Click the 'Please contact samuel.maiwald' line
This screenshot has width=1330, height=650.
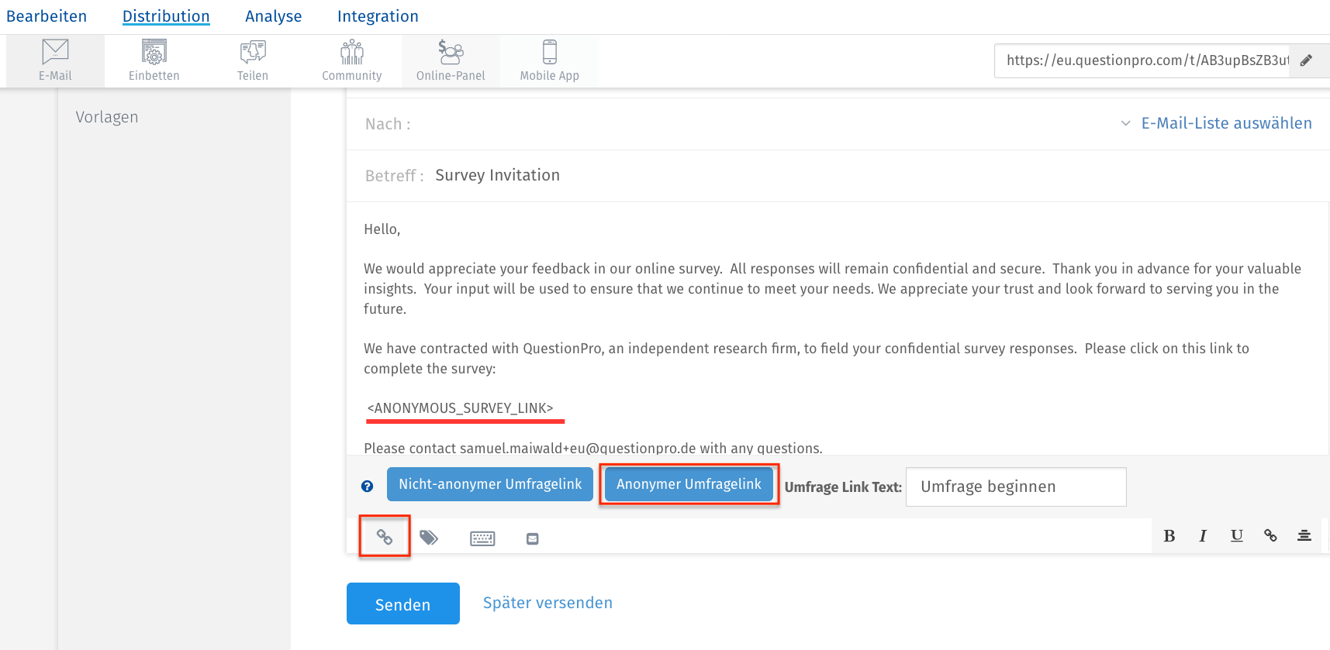(x=593, y=448)
